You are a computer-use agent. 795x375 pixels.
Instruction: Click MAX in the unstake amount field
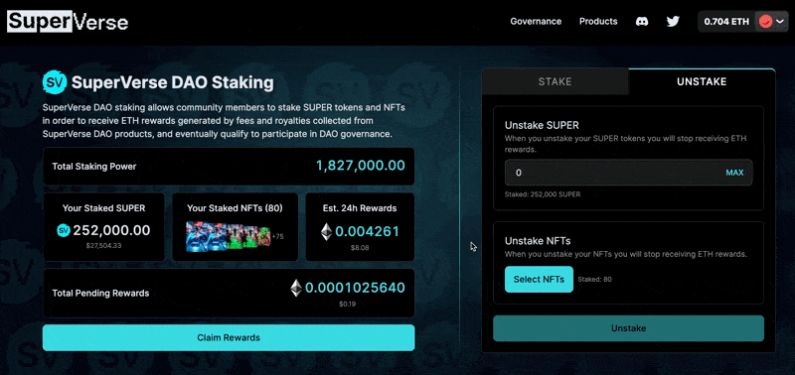point(734,173)
